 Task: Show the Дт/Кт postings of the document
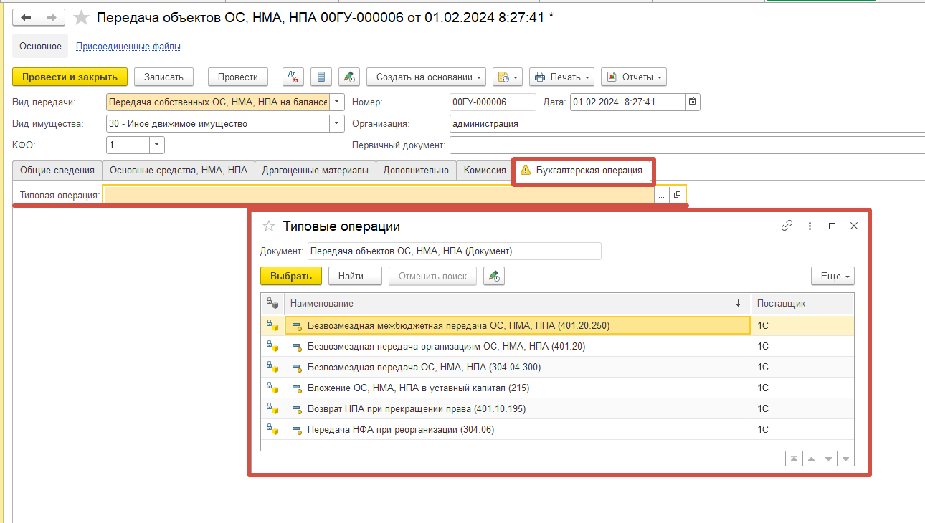[293, 77]
